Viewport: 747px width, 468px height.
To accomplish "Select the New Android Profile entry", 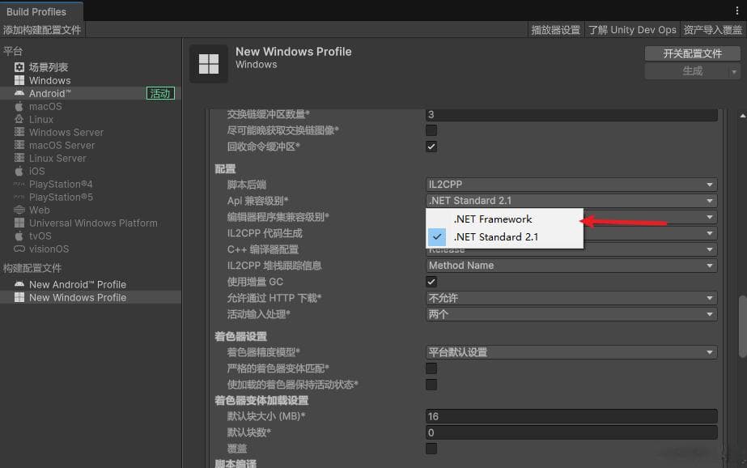I will 91,284.
